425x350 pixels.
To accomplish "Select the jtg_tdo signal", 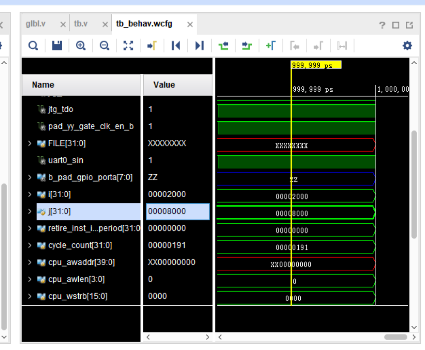I will point(61,109).
